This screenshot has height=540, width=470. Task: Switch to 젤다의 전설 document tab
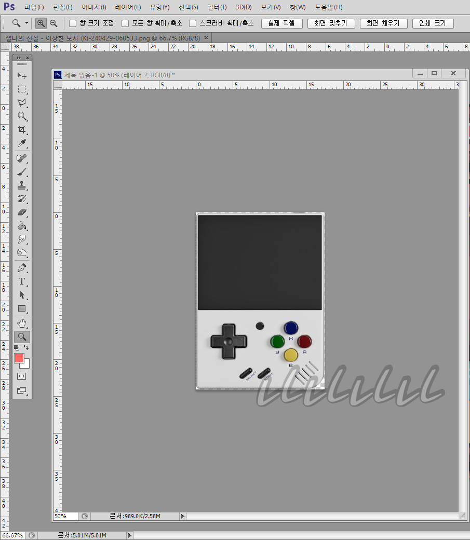point(103,38)
